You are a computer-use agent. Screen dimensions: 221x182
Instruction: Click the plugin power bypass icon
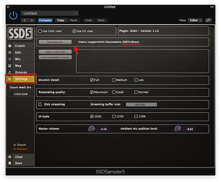tap(13, 15)
